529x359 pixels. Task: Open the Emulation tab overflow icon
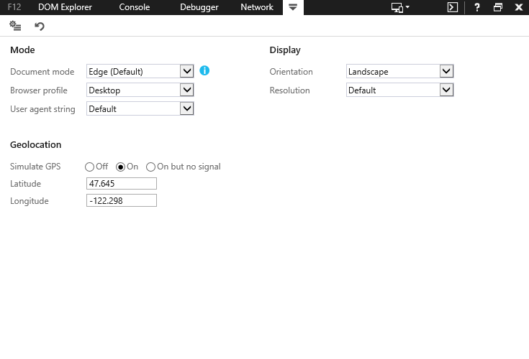(292, 7)
